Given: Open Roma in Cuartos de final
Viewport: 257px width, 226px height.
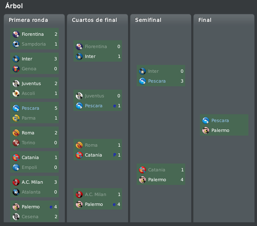Looking at the screenshot, I should (91, 145).
